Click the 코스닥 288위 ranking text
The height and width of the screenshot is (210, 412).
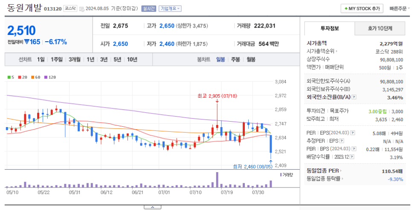(389, 51)
